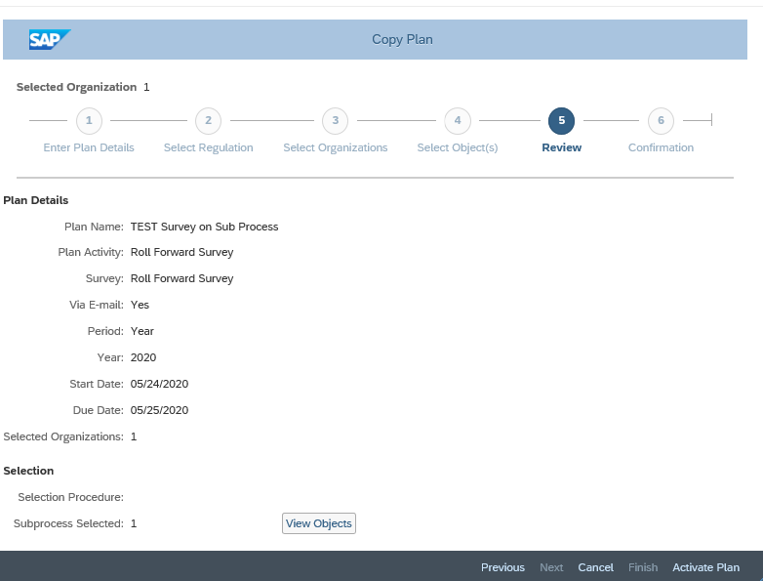Image resolution: width=763 pixels, height=581 pixels.
Task: Jump to step 6 circle
Action: (x=661, y=120)
